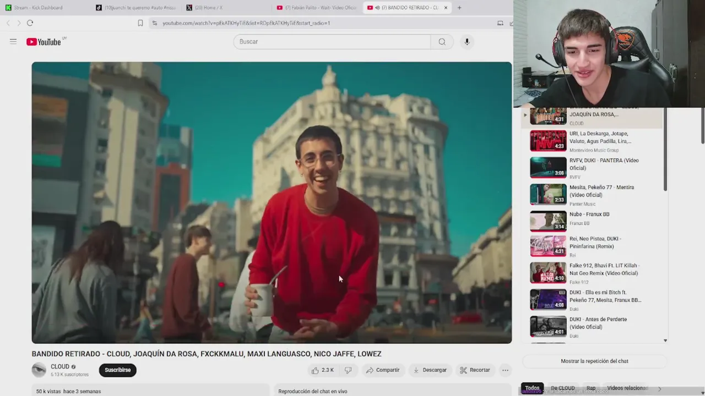Like the video with thumbs up

point(322,370)
